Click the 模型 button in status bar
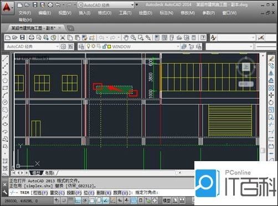The width and height of the screenshot is (278, 206). (x=167, y=200)
